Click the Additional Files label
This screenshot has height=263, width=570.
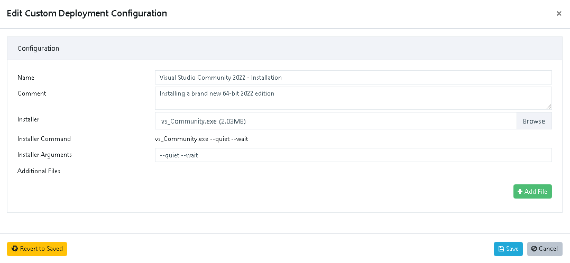tap(39, 171)
